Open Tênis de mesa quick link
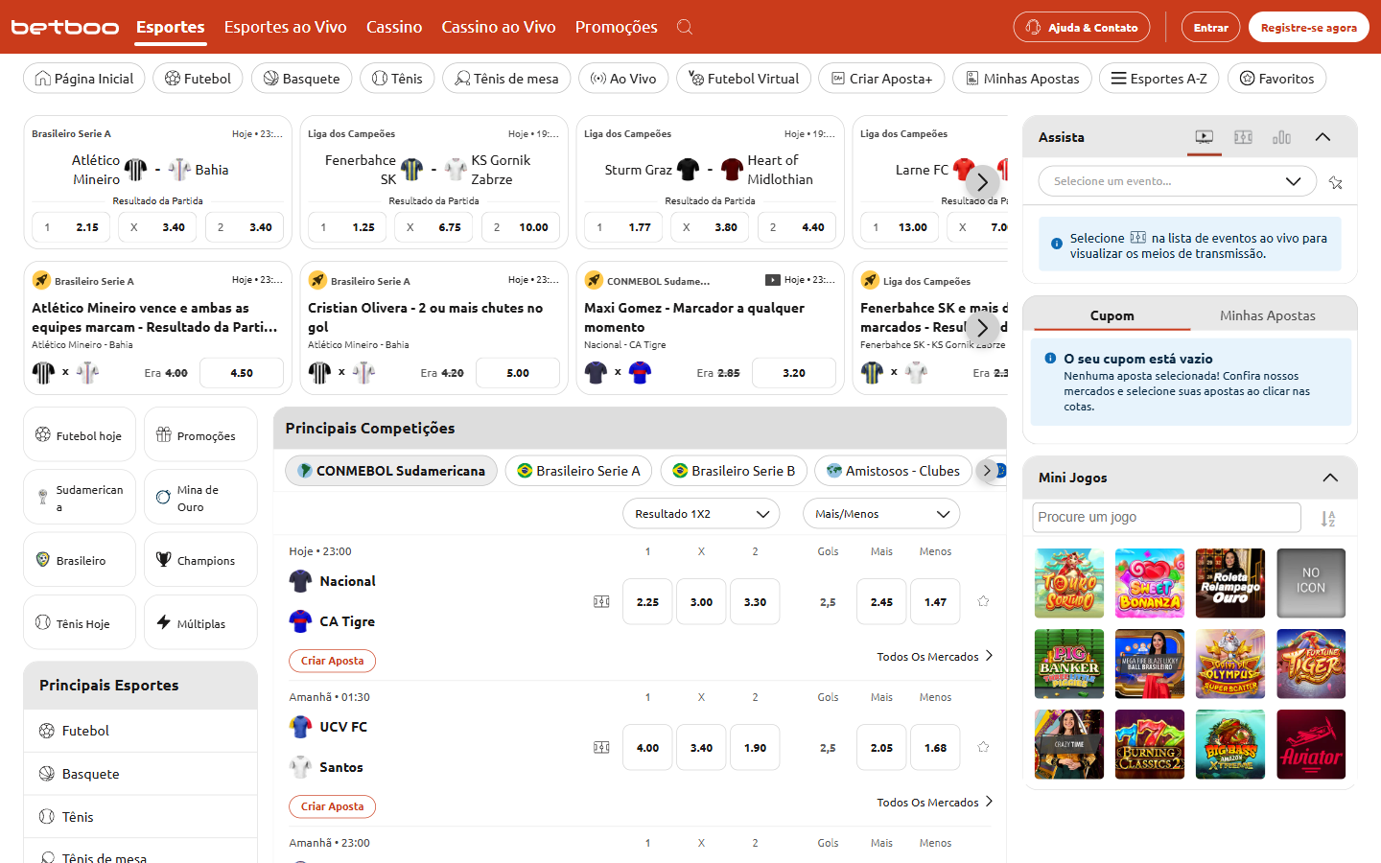Viewport: 1381px width, 863px height. coord(506,79)
